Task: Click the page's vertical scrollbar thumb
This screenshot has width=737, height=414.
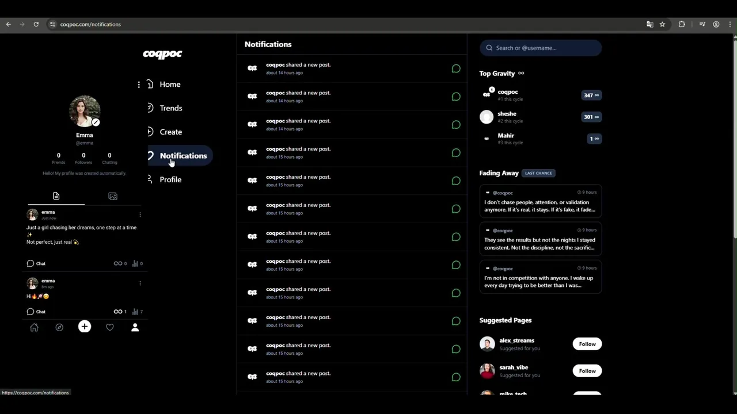Action: click(734, 138)
